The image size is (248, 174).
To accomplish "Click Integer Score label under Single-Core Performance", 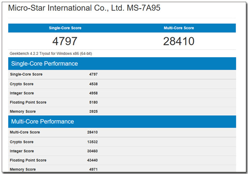I will (22, 93).
